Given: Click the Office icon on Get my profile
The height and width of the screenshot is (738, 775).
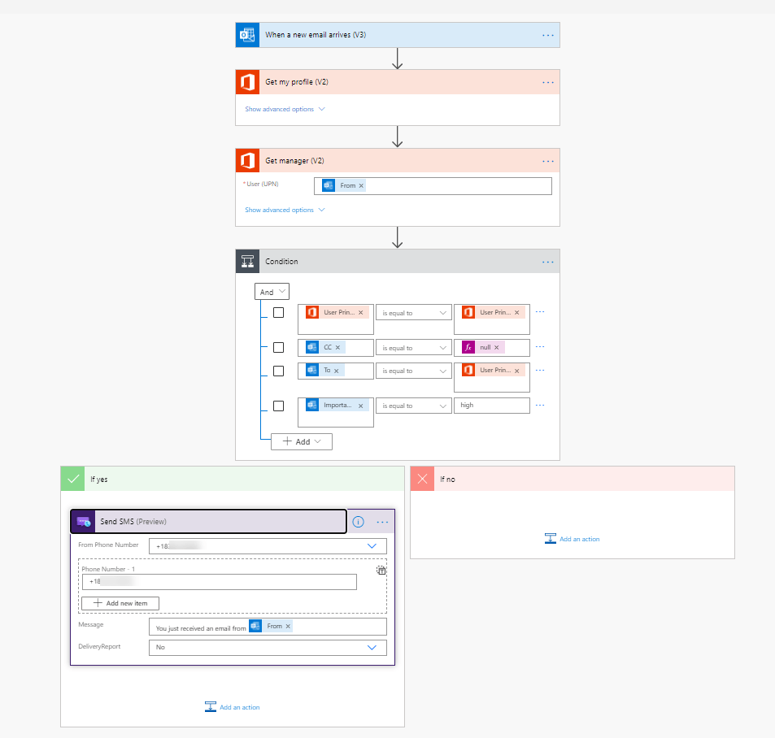Looking at the screenshot, I should coord(247,82).
